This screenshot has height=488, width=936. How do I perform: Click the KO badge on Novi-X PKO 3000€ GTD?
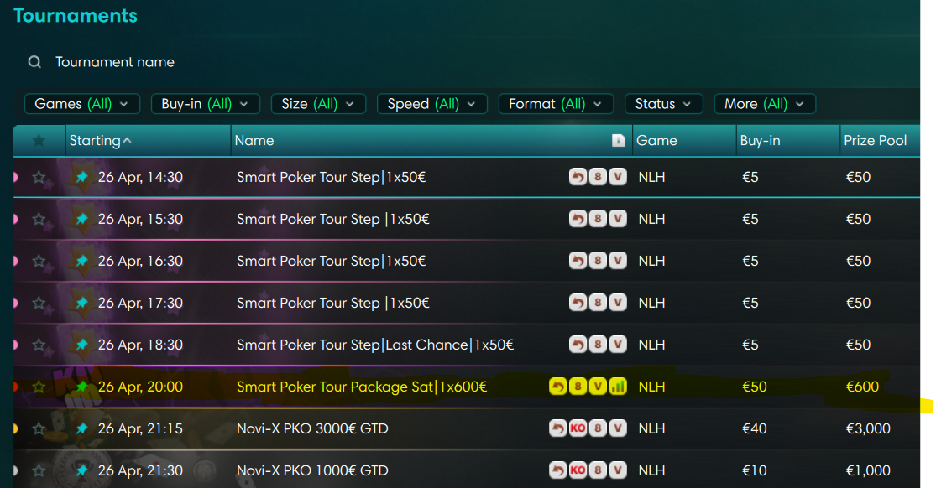(578, 428)
